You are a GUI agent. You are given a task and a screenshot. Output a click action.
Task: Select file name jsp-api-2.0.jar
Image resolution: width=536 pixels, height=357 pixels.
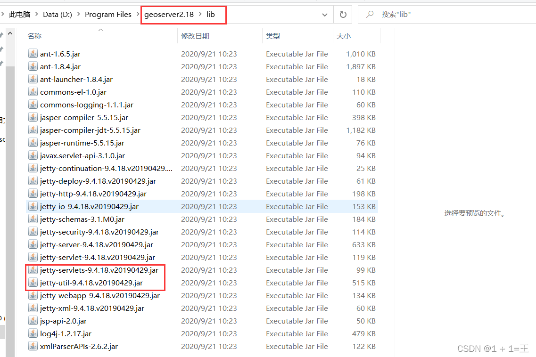pos(63,321)
